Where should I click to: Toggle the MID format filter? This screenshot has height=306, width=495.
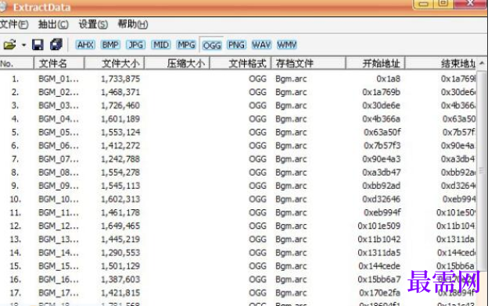click(160, 44)
